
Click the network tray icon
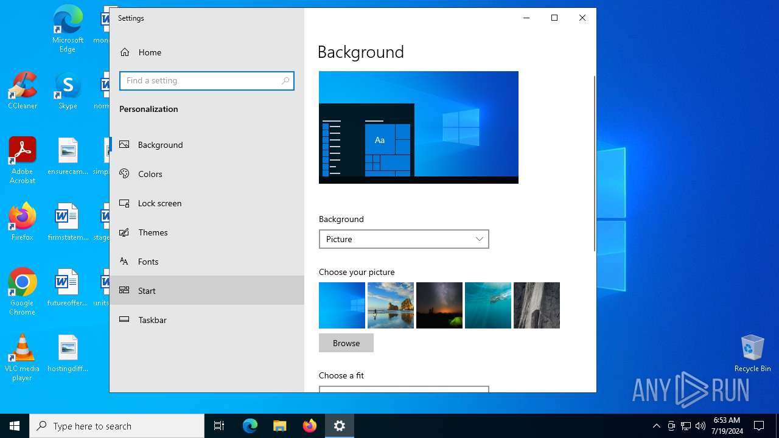point(686,426)
